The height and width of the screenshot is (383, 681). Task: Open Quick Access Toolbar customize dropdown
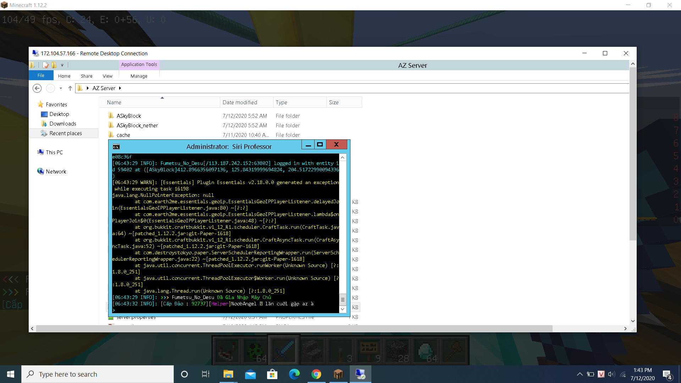[62, 65]
